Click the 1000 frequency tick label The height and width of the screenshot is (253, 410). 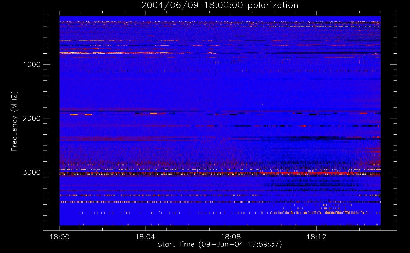pos(32,65)
